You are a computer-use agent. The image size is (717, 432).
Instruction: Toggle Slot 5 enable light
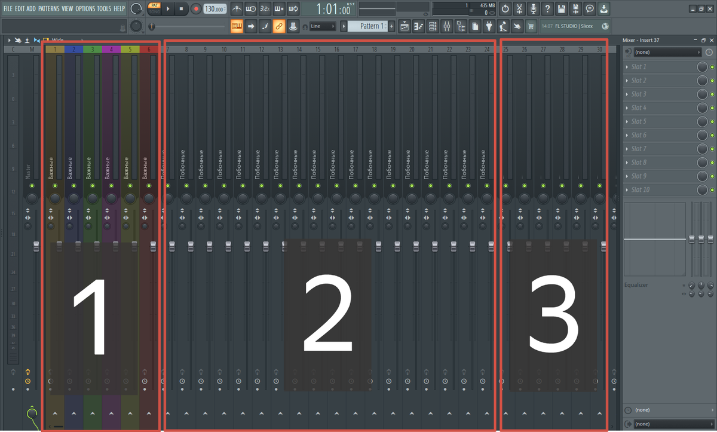click(712, 121)
